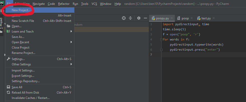Close the poop editor tab
246x102 pixels.
point(191,18)
